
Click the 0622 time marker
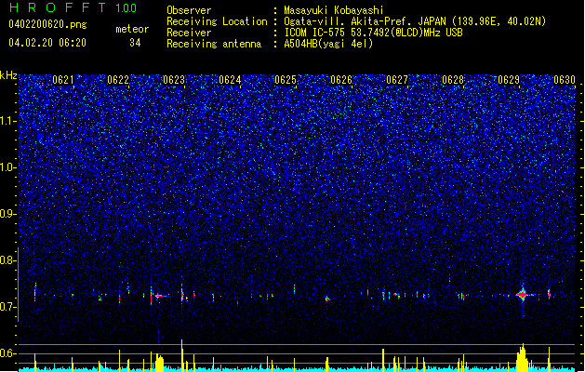(118, 80)
